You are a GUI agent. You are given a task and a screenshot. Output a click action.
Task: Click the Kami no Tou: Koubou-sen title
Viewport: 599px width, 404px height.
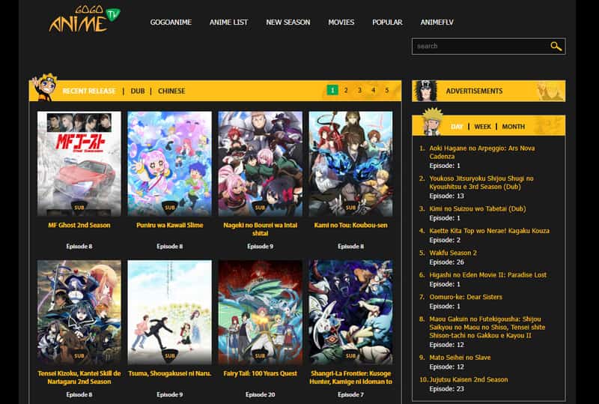click(350, 225)
